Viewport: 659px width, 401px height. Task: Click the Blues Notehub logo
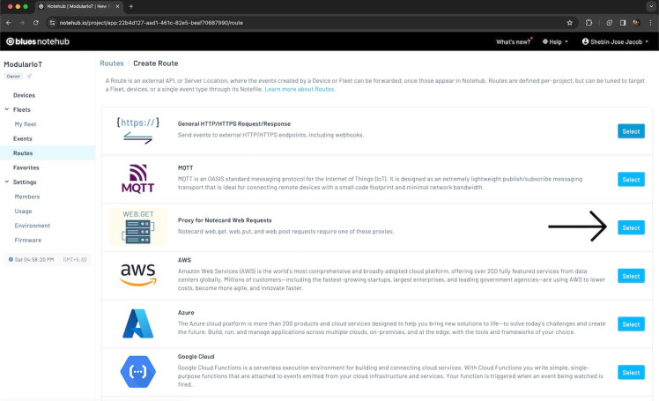coord(38,41)
